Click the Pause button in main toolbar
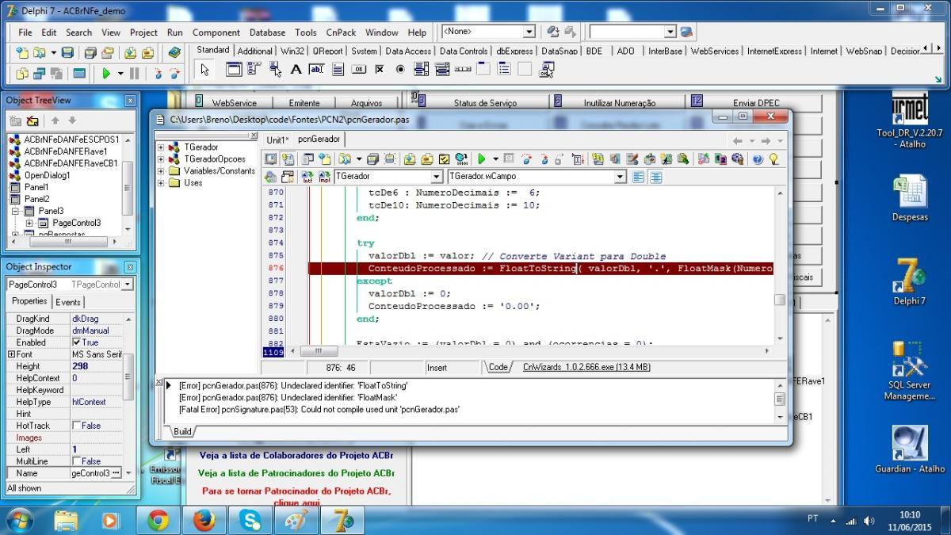This screenshot has height=535, width=951. (x=134, y=73)
